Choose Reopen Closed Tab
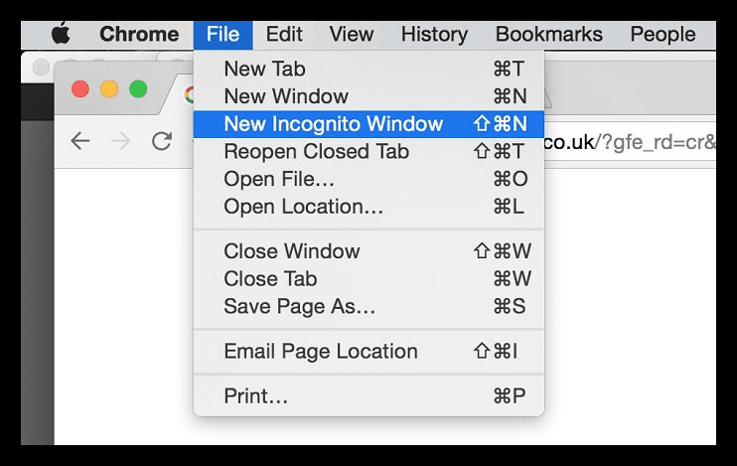This screenshot has width=737, height=466. (x=368, y=151)
